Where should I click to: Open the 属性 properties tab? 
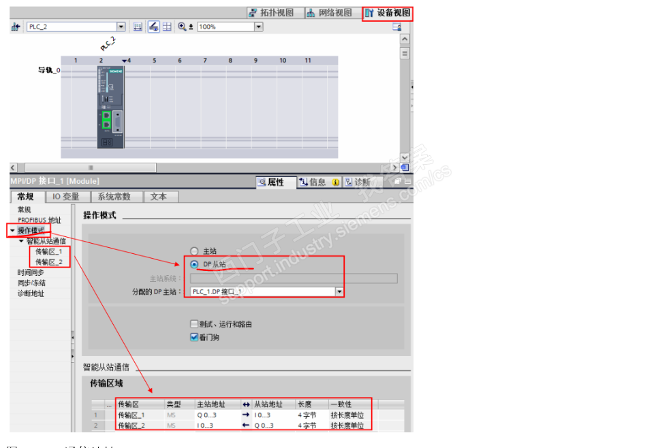(276, 182)
